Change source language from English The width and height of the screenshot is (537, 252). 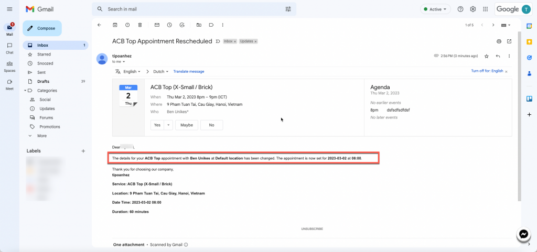132,71
